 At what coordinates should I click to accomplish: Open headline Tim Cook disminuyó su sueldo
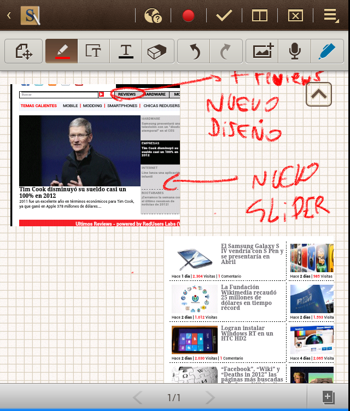click(x=73, y=192)
